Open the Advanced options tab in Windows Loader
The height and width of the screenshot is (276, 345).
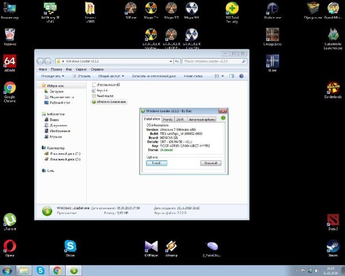pyautogui.click(x=202, y=119)
